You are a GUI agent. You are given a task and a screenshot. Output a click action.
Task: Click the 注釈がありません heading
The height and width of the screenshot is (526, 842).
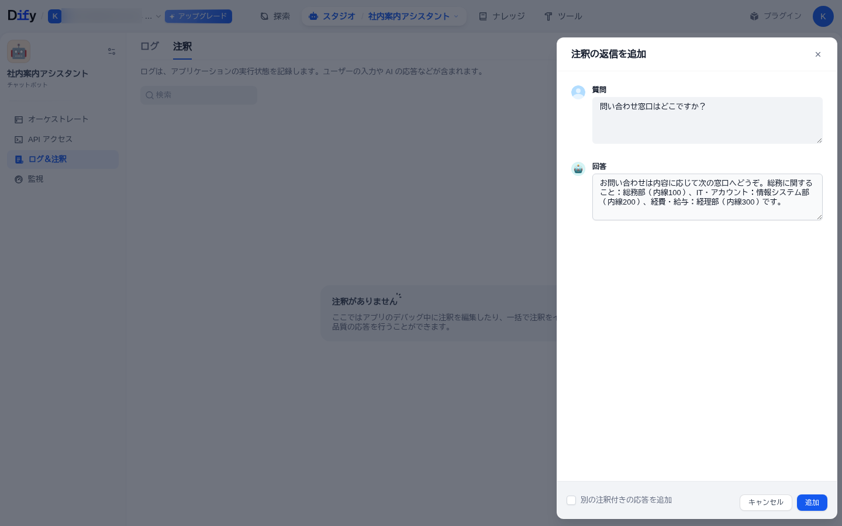click(365, 302)
